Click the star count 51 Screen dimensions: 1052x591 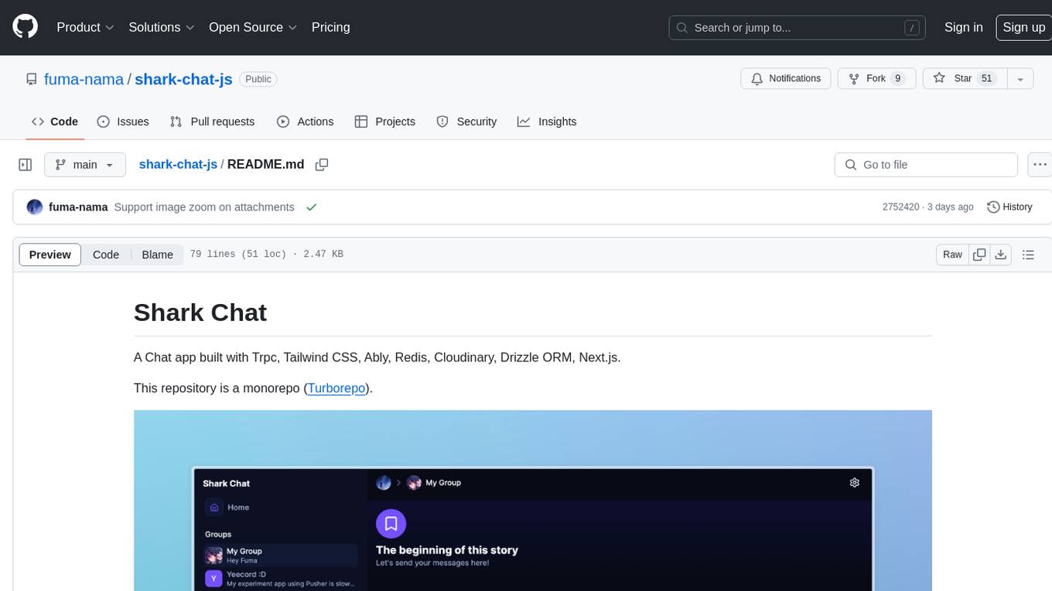(986, 79)
